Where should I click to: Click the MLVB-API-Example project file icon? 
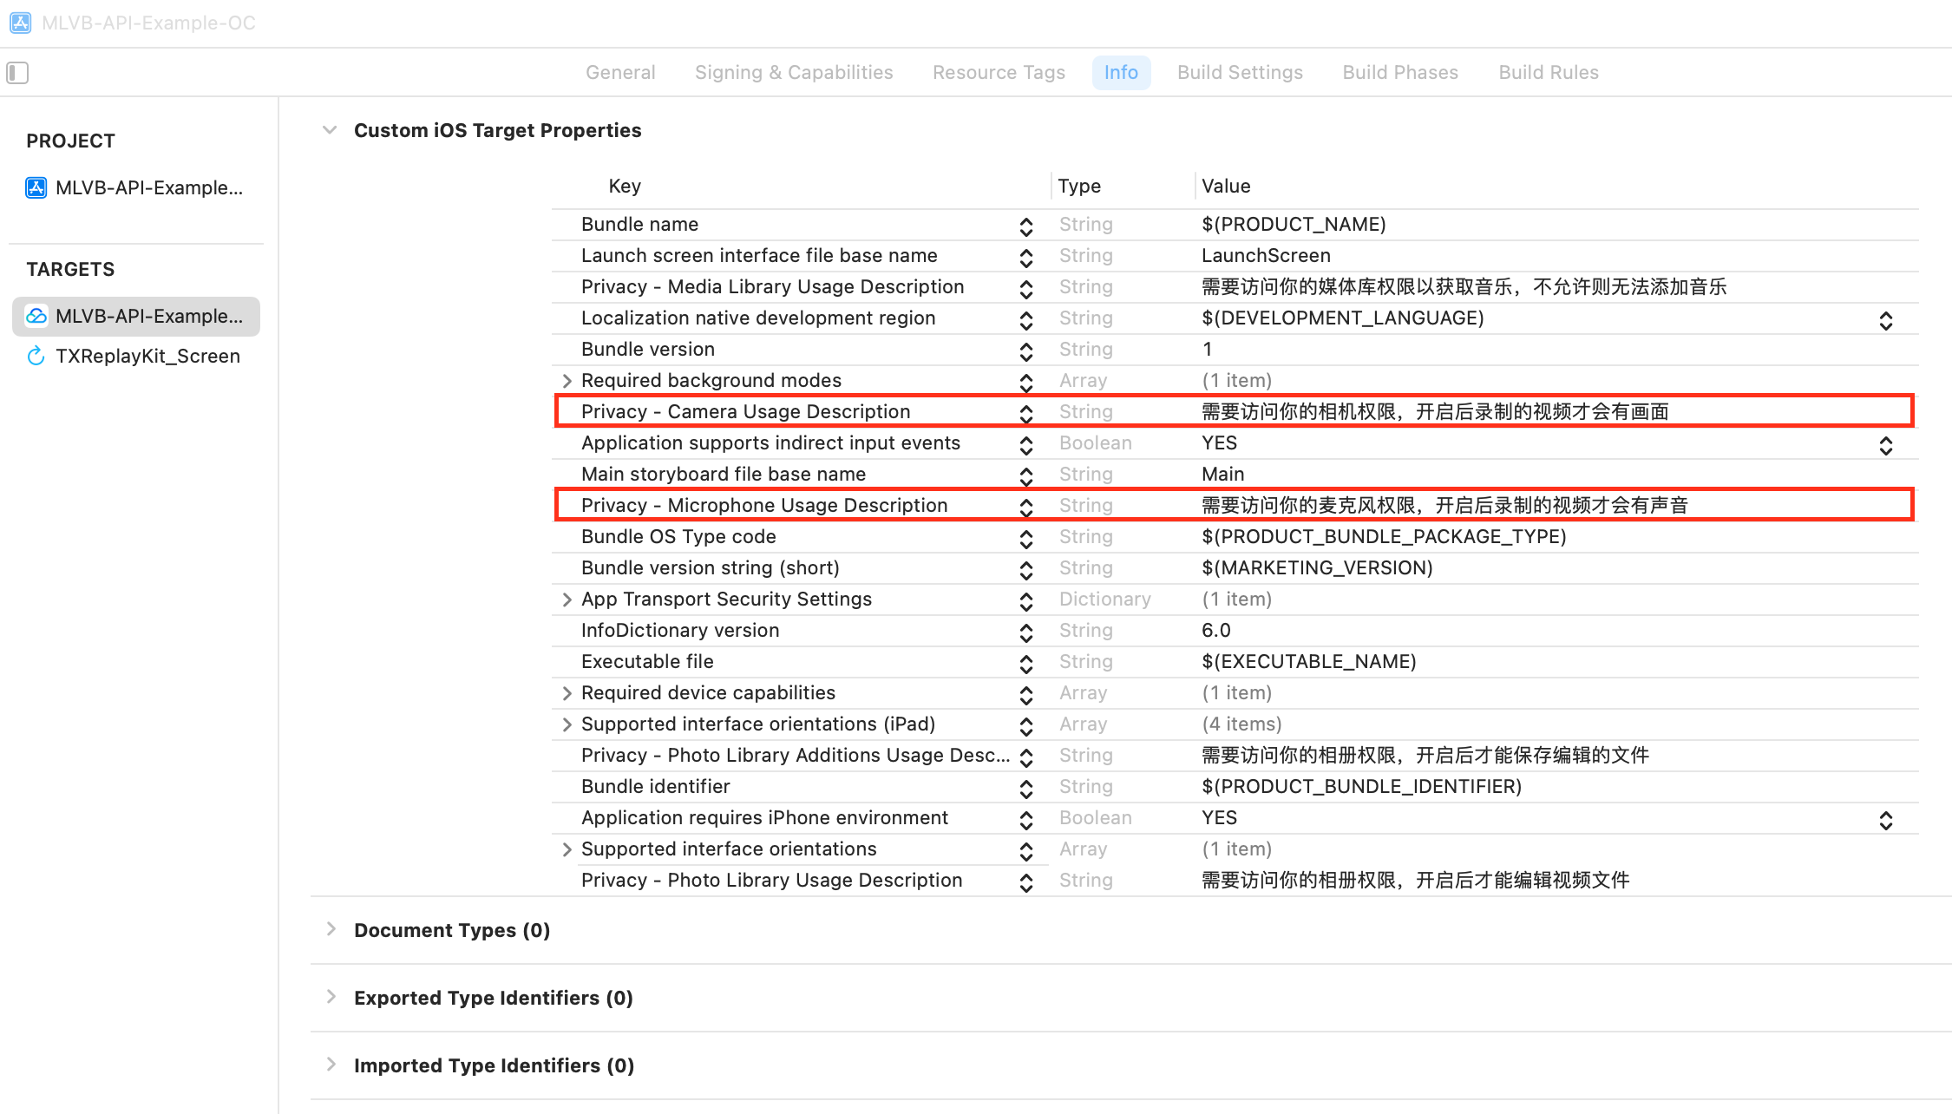36,187
